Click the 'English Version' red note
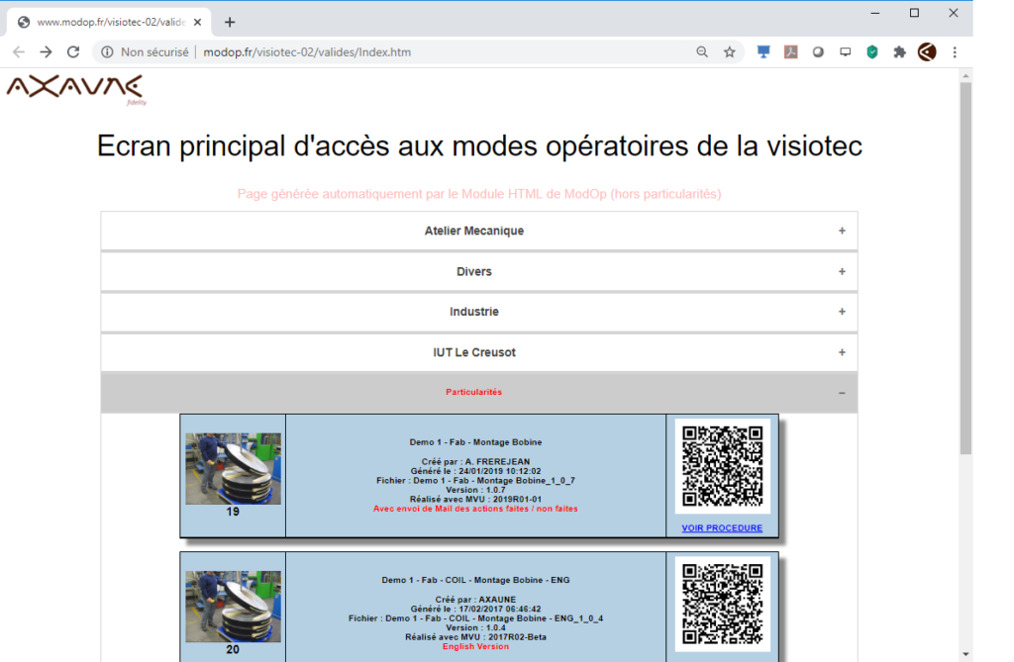 click(475, 646)
